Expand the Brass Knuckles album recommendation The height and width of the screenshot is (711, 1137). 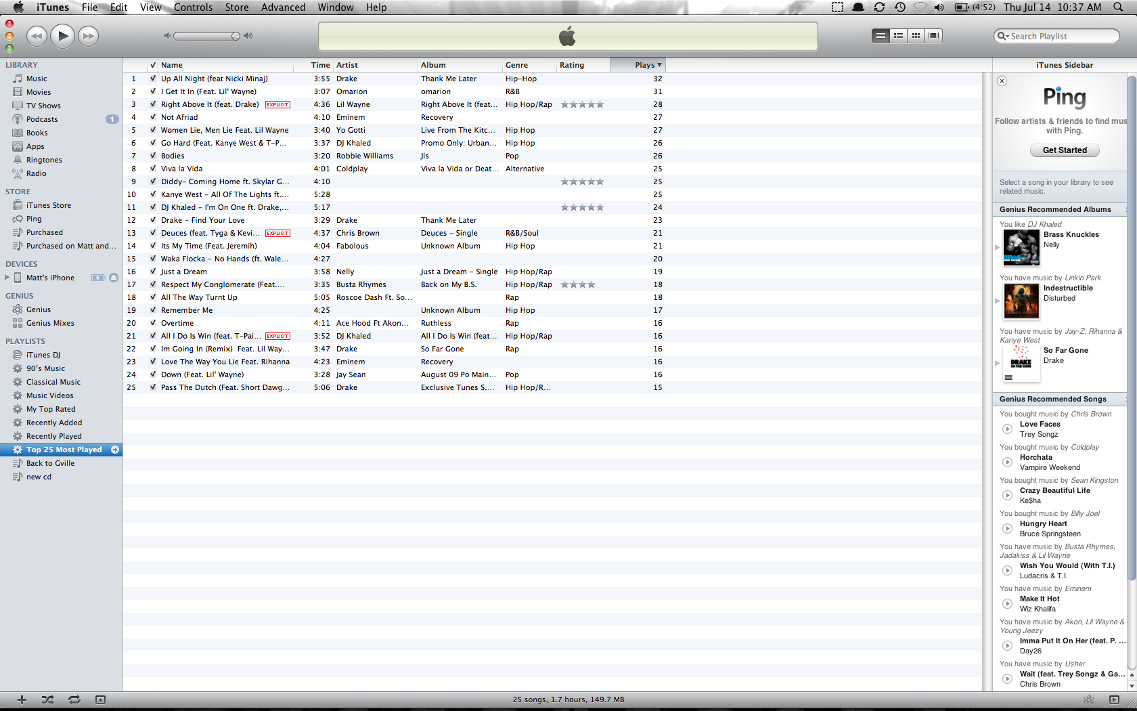click(x=997, y=247)
